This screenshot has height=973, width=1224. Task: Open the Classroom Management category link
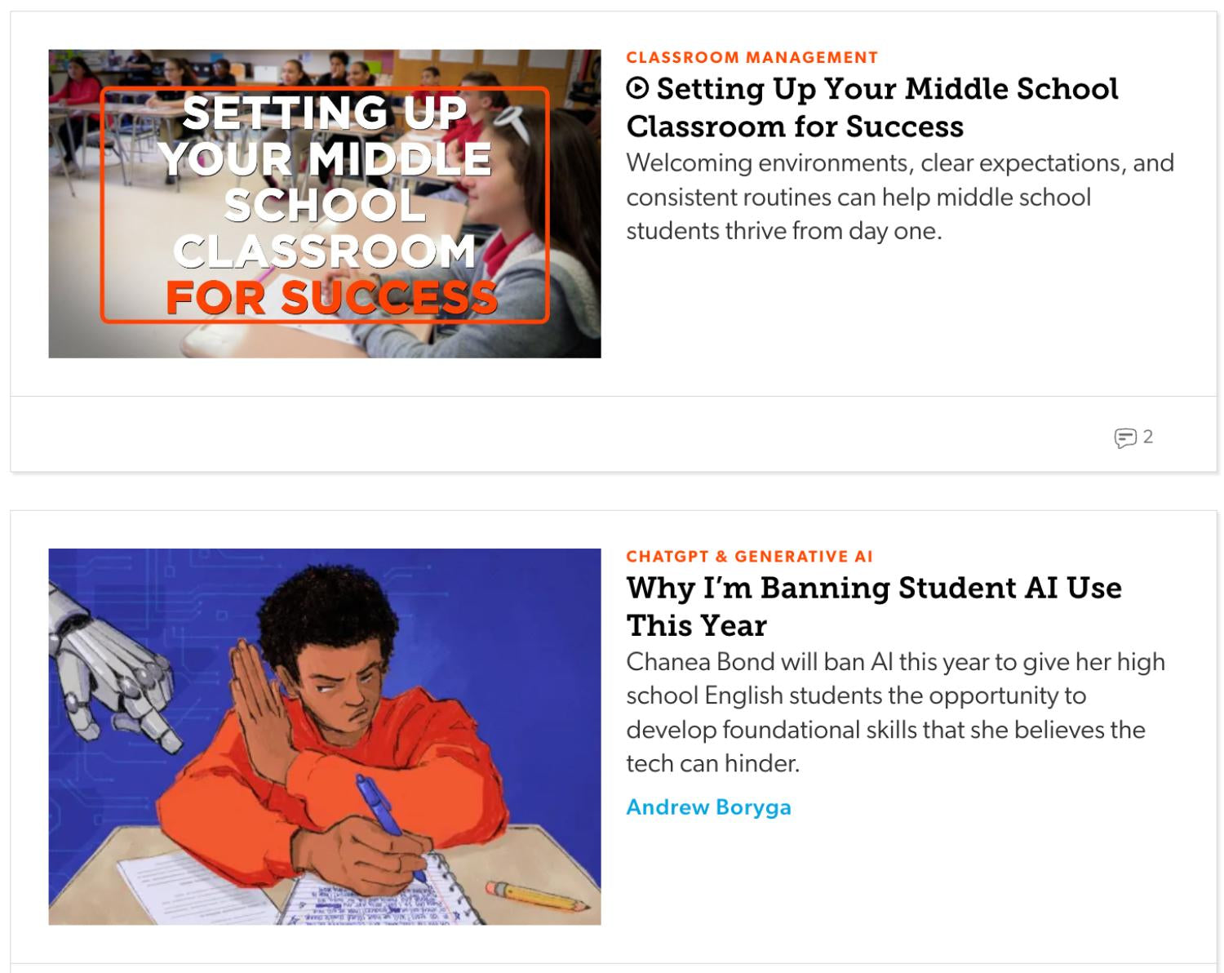[752, 58]
